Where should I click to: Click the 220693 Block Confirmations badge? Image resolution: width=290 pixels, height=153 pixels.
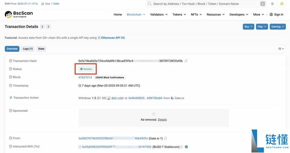pos(110,78)
